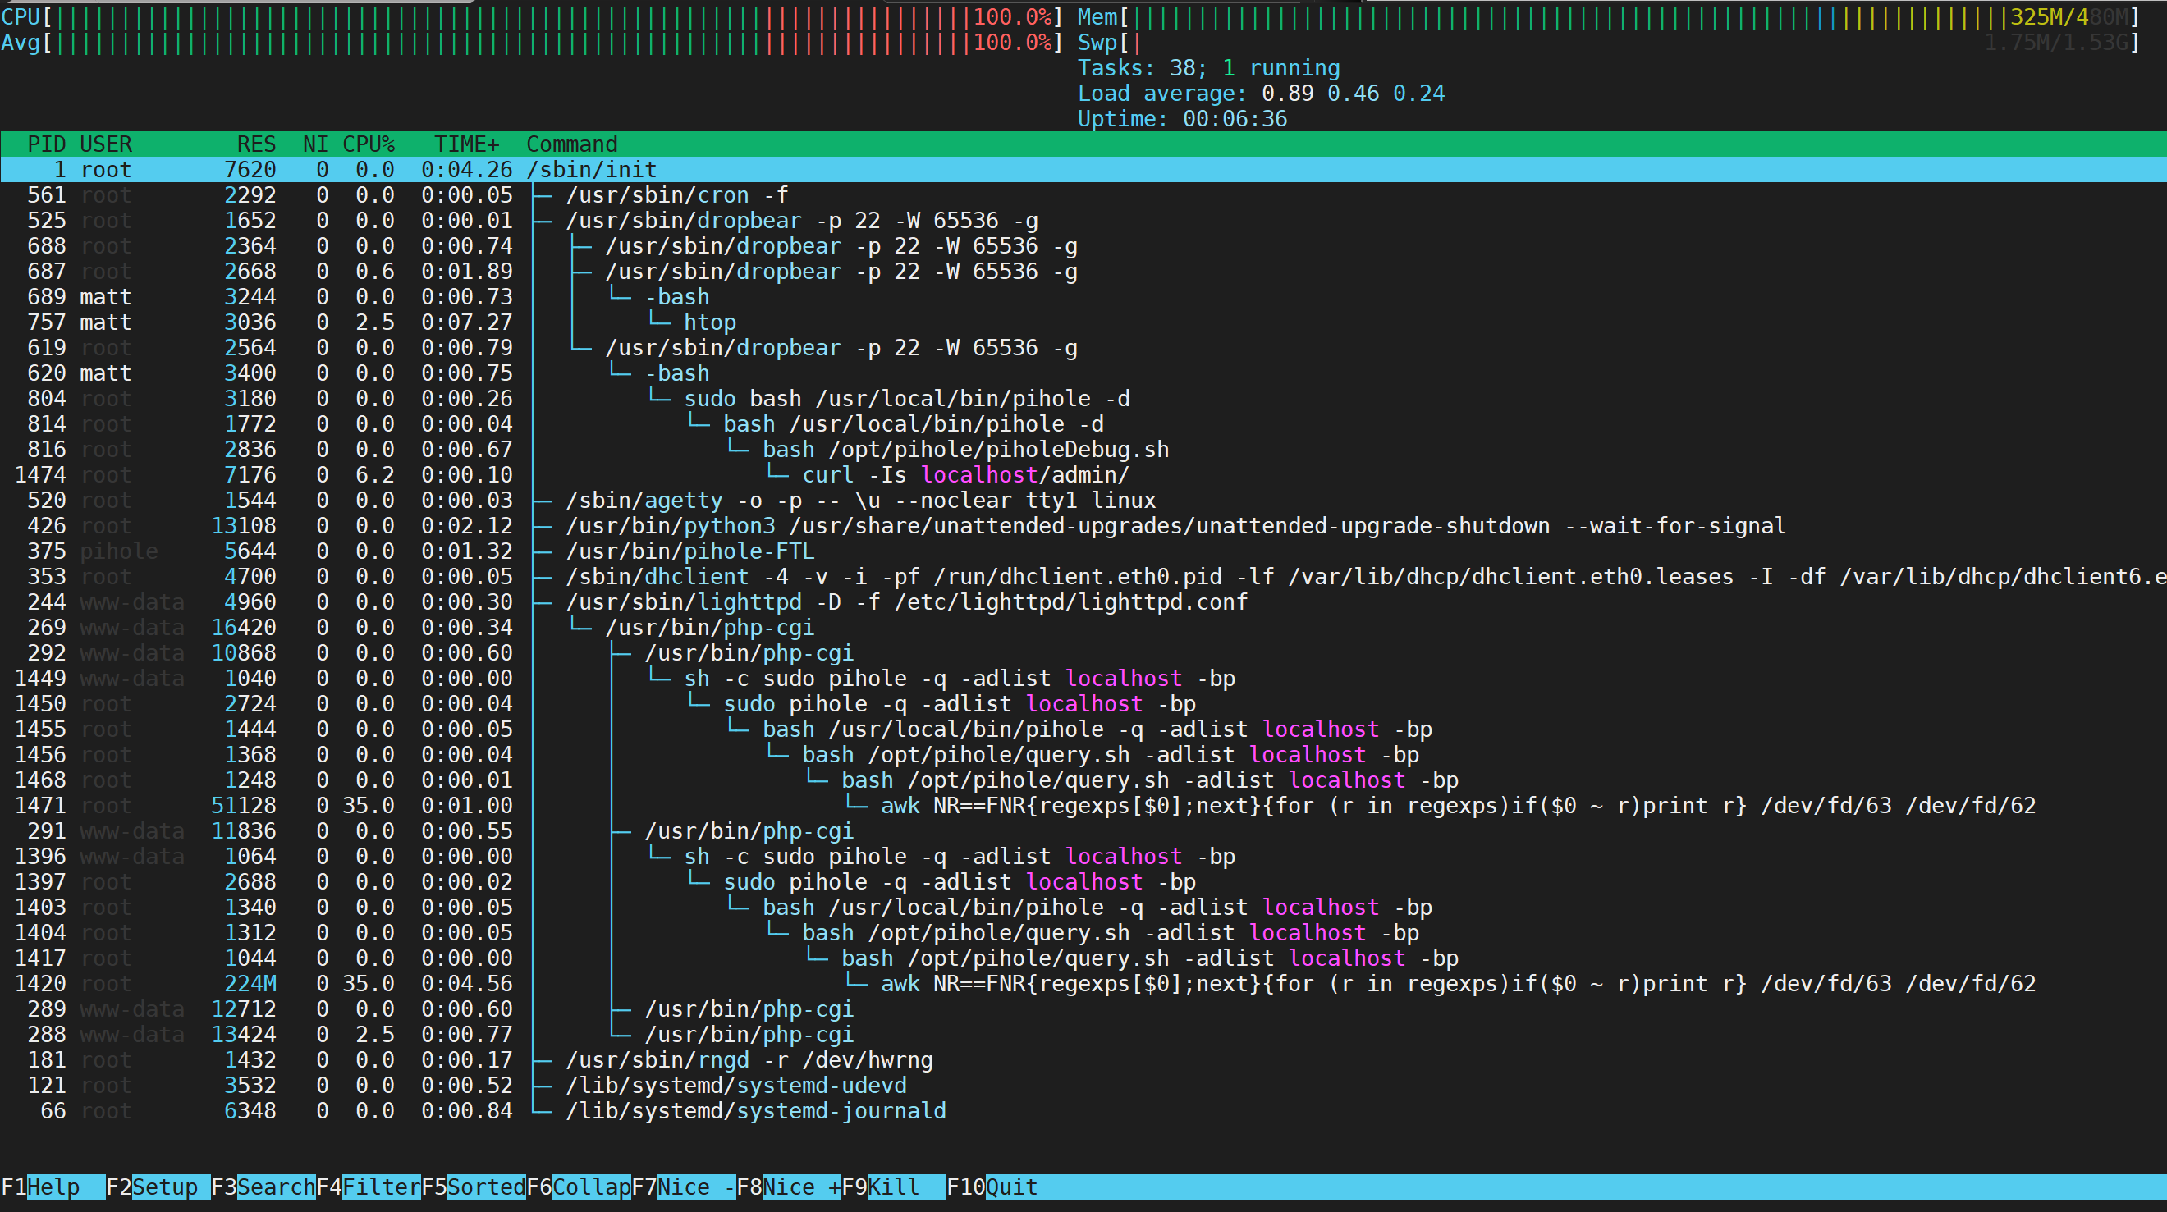Select the systemd-udevd process row

pyautogui.click(x=1083, y=1085)
